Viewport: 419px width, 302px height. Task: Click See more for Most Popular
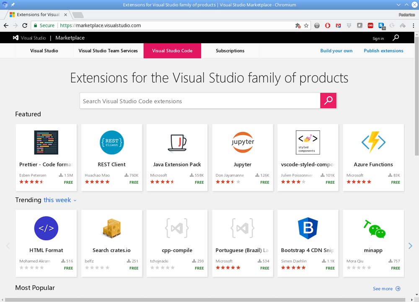[386, 289]
